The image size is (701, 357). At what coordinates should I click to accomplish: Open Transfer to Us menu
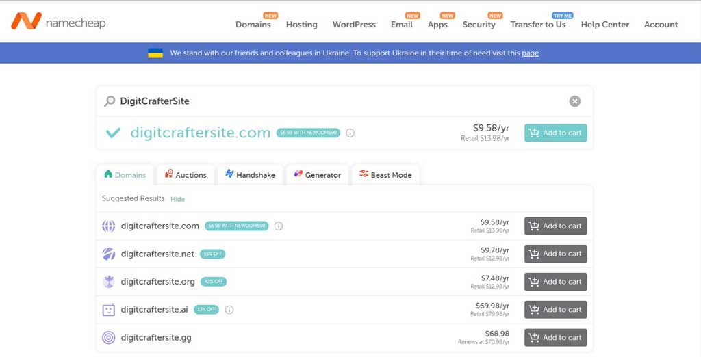(x=538, y=25)
